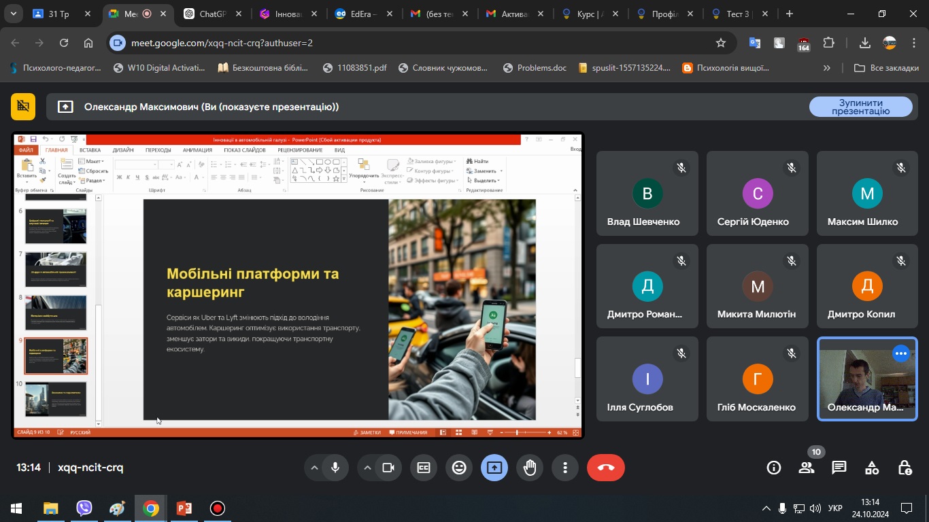Screen dimensions: 929x522
Task: Open host controls lock icon
Action: click(905, 468)
